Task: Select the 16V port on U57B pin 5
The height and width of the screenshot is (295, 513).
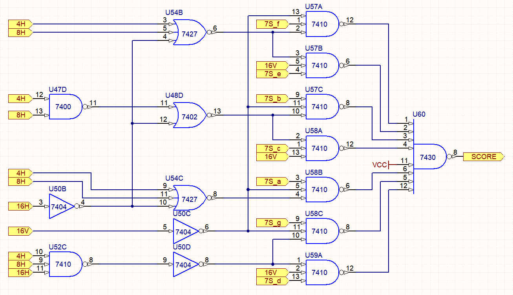Action: click(x=272, y=66)
